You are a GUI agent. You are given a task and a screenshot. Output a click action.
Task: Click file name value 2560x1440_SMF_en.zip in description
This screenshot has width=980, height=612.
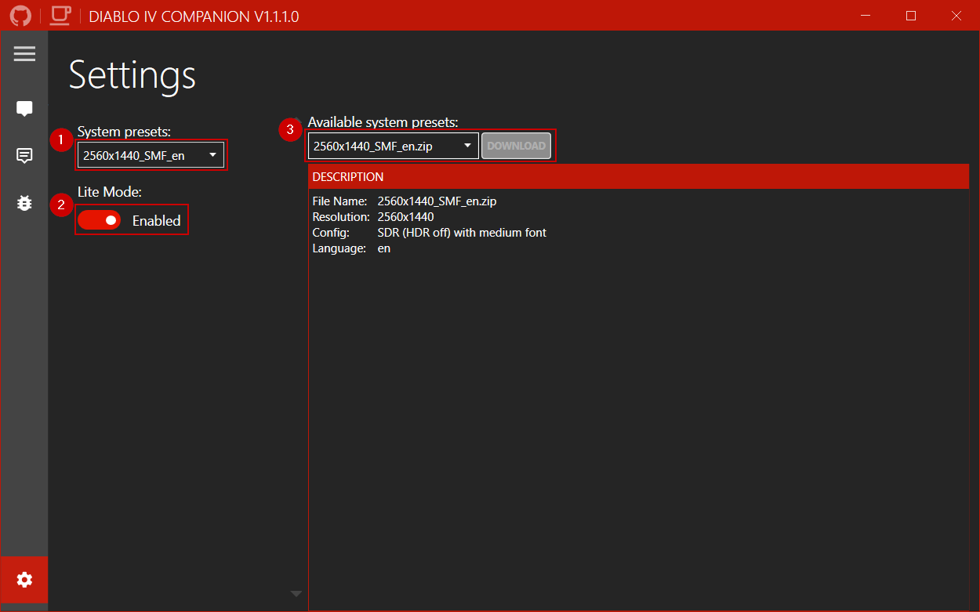437,201
